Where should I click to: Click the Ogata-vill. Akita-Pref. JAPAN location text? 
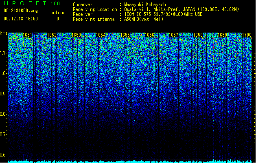click(182, 10)
